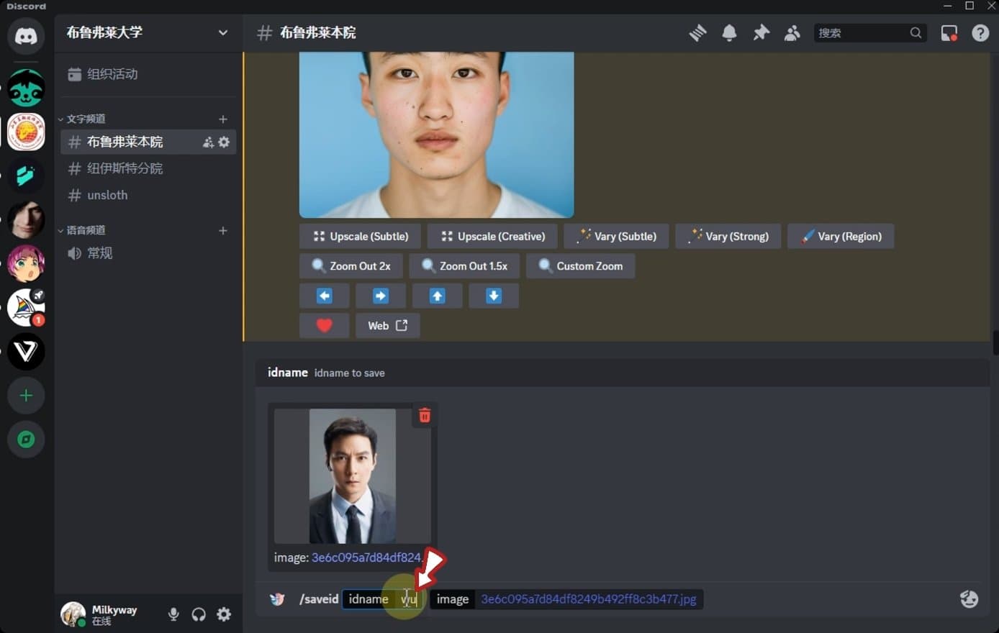Collapse the 布鲁弗莱大学 server dropdown
The width and height of the screenshot is (999, 633).
pos(223,33)
